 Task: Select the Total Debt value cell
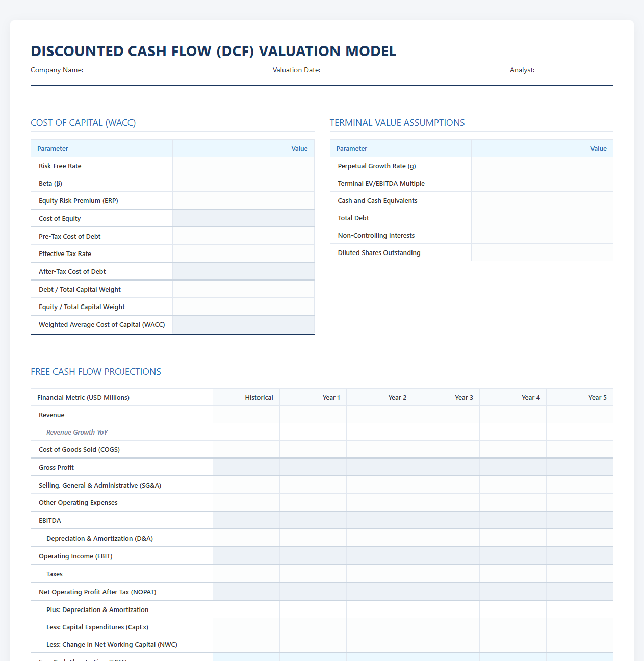click(x=542, y=218)
